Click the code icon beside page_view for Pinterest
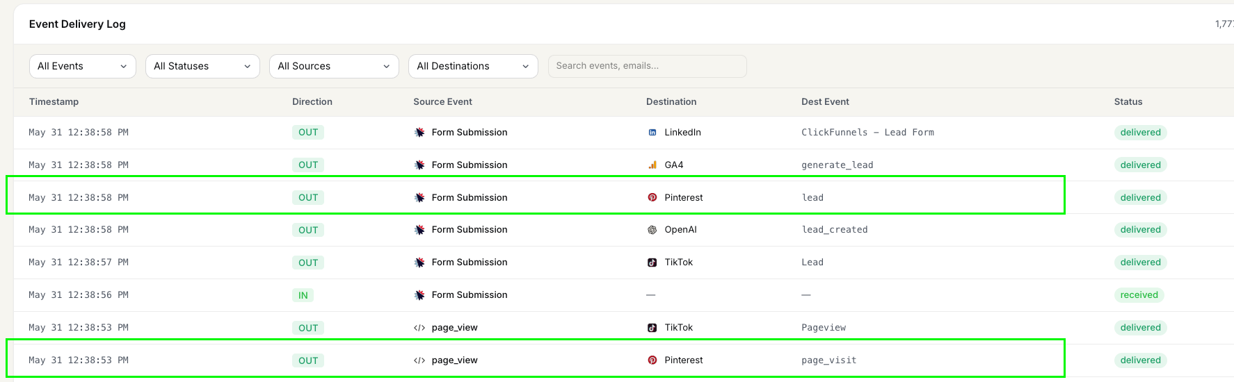The width and height of the screenshot is (1234, 382). pyautogui.click(x=419, y=360)
